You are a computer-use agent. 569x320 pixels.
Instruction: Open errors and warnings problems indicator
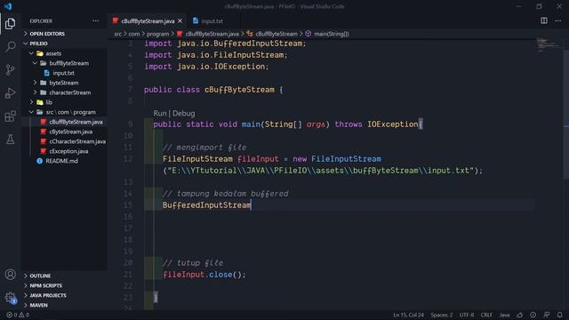[18, 315]
